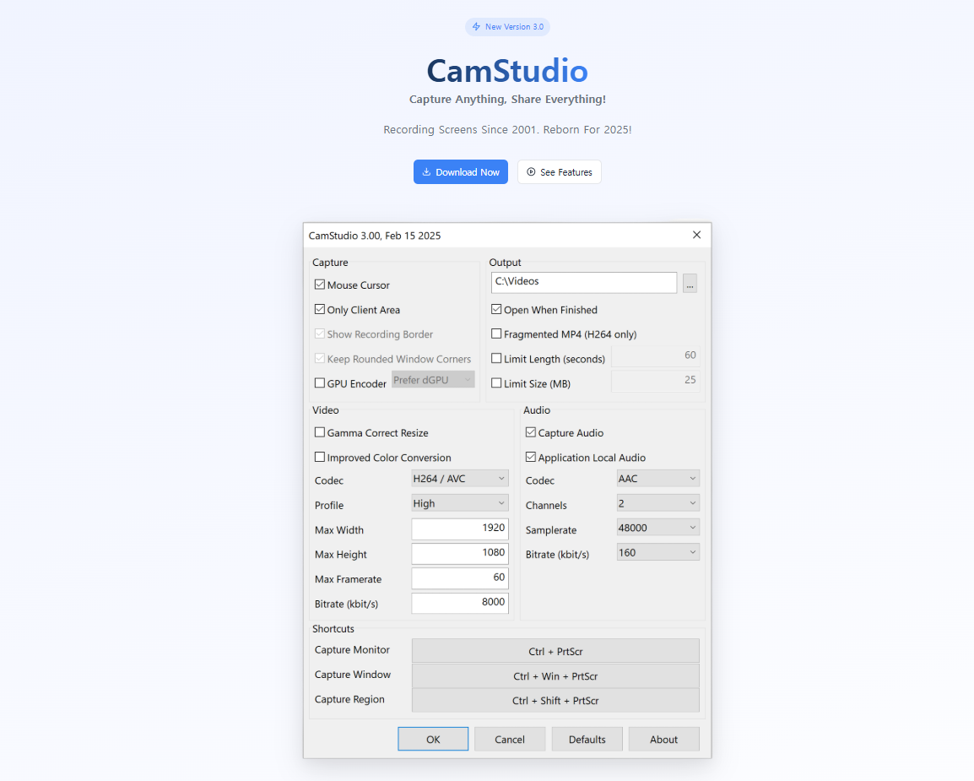Close the CamStudio settings dialog
This screenshot has height=781, width=974.
pyautogui.click(x=696, y=236)
